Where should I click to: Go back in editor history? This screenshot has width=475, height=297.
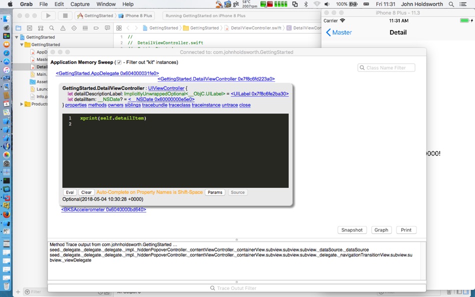128,28
